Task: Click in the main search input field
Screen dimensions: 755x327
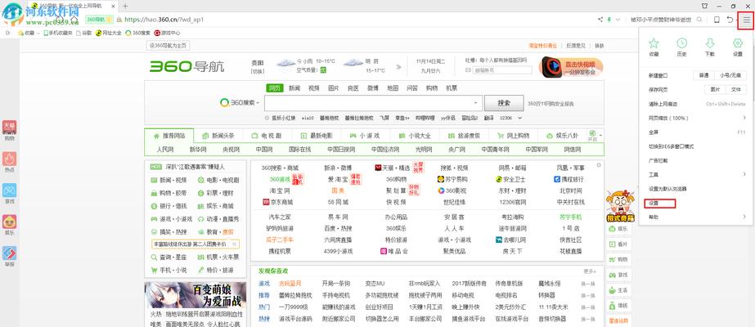Action: tap(373, 103)
